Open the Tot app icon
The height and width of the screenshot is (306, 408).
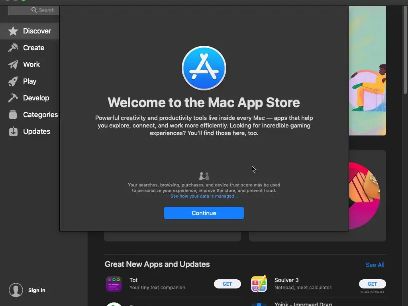(114, 284)
